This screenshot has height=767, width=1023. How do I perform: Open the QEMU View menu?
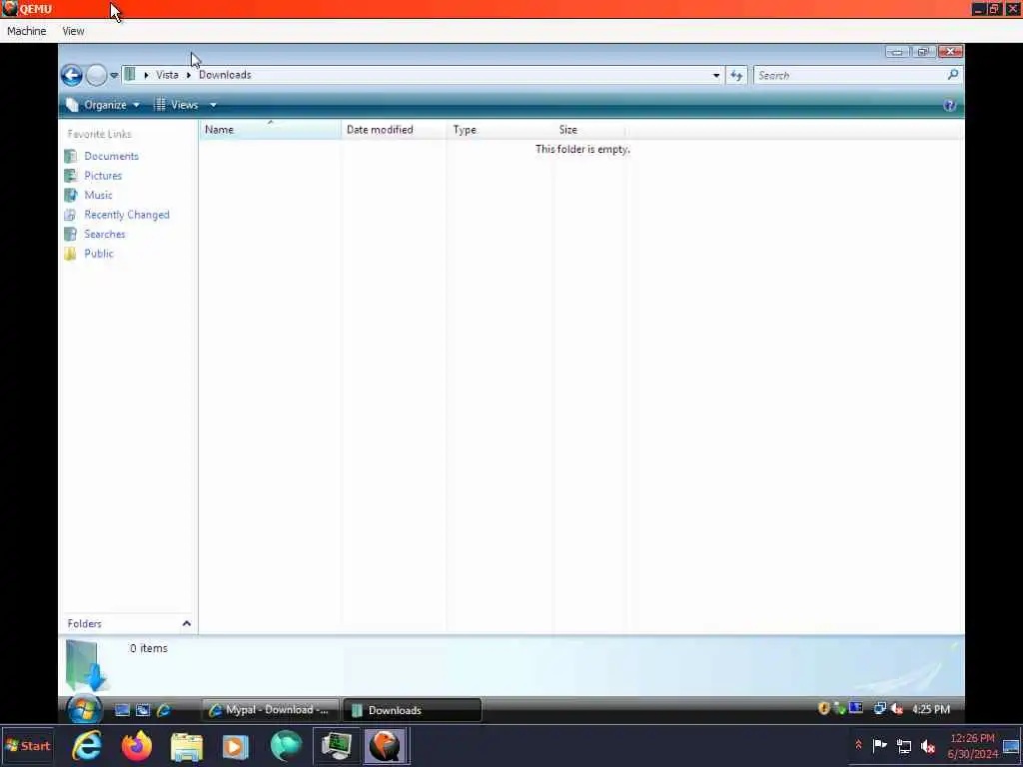pos(73,31)
